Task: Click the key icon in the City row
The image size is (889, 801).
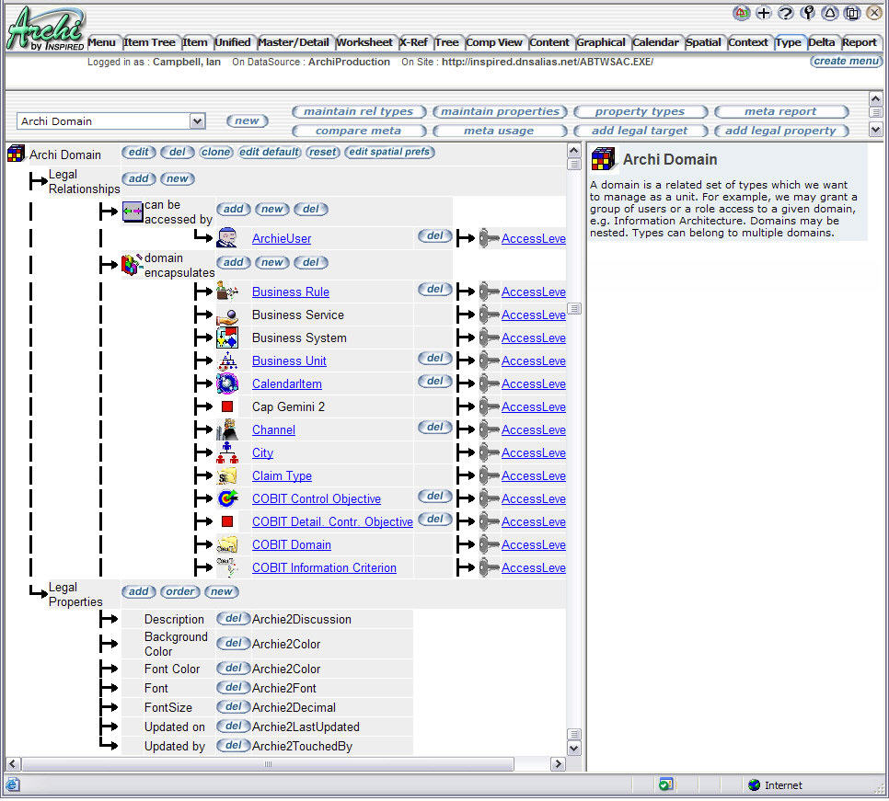Action: click(489, 452)
